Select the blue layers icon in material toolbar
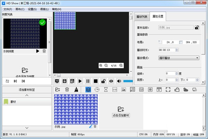208x139 pixels. (88, 89)
